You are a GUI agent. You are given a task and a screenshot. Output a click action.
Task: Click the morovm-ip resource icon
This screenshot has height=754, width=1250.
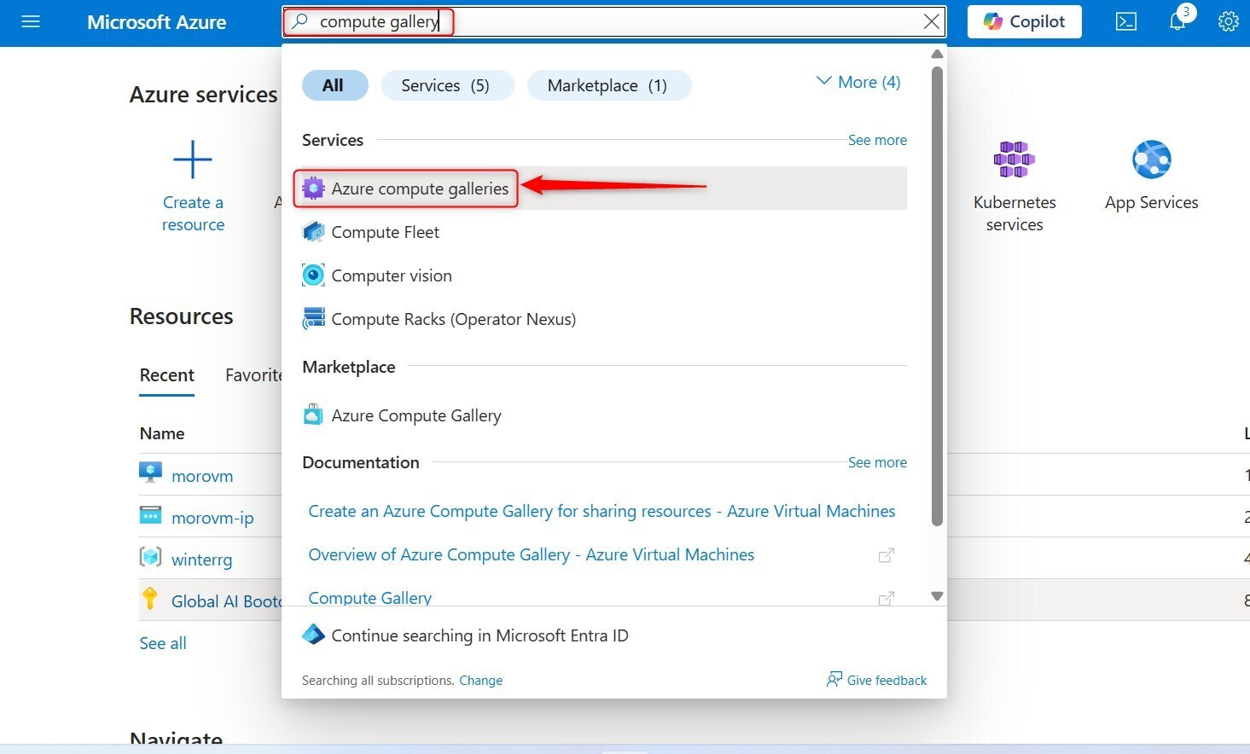click(150, 515)
